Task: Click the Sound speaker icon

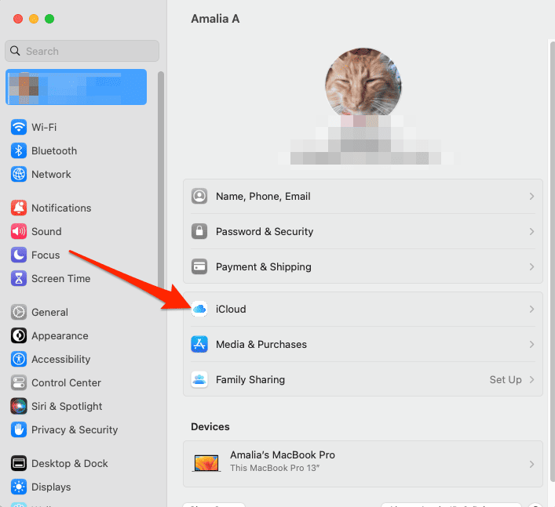Action: tap(19, 231)
